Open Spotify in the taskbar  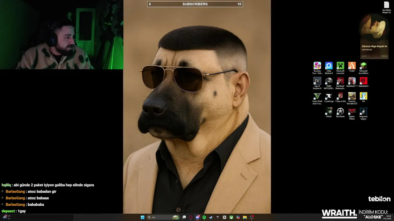pos(204,217)
